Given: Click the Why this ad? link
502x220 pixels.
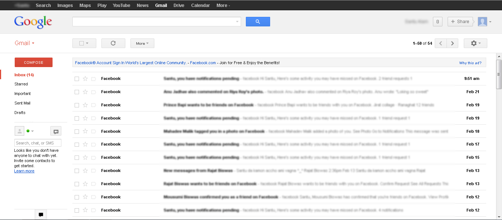Looking at the screenshot, I should (470, 63).
